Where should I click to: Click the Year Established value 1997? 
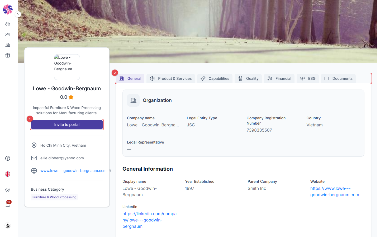(189, 188)
